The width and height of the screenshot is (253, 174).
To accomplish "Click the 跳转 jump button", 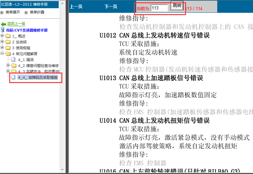I will [x=177, y=6].
